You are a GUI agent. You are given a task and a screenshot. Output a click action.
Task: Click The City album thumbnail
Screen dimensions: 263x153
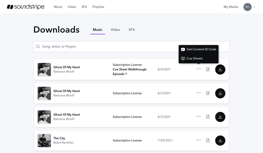(x=44, y=141)
